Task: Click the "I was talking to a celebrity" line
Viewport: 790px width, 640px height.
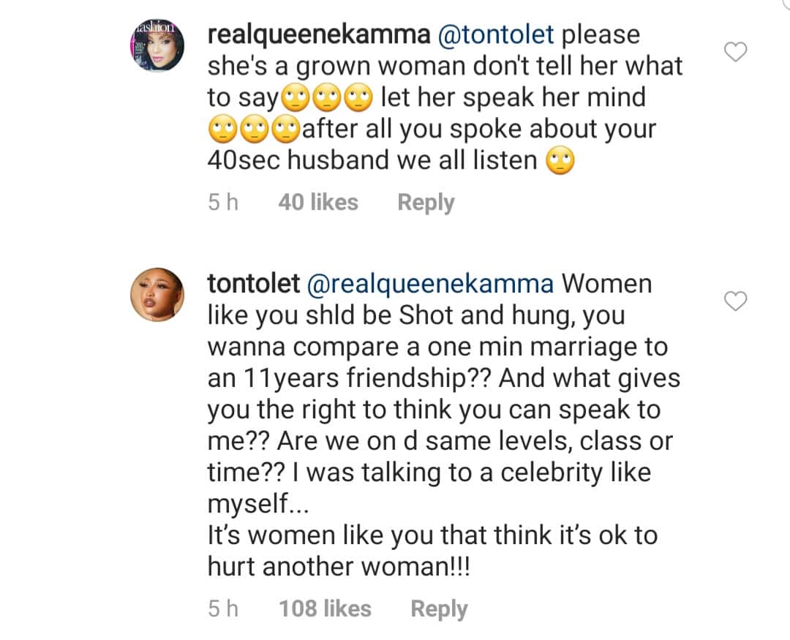Action: pos(475,473)
